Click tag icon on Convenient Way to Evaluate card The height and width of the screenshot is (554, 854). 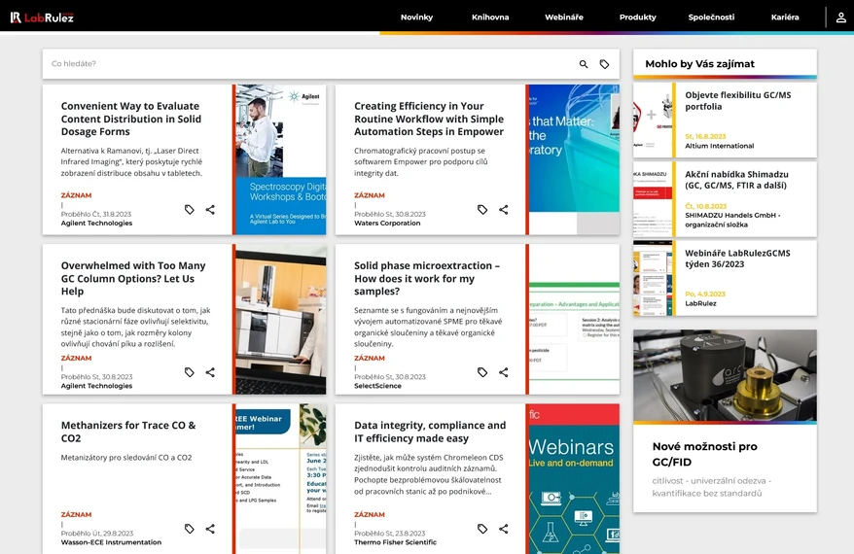tap(189, 210)
